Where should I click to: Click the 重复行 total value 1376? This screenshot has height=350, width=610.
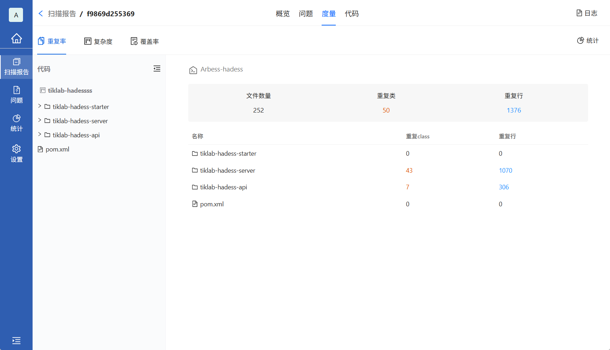tap(514, 110)
